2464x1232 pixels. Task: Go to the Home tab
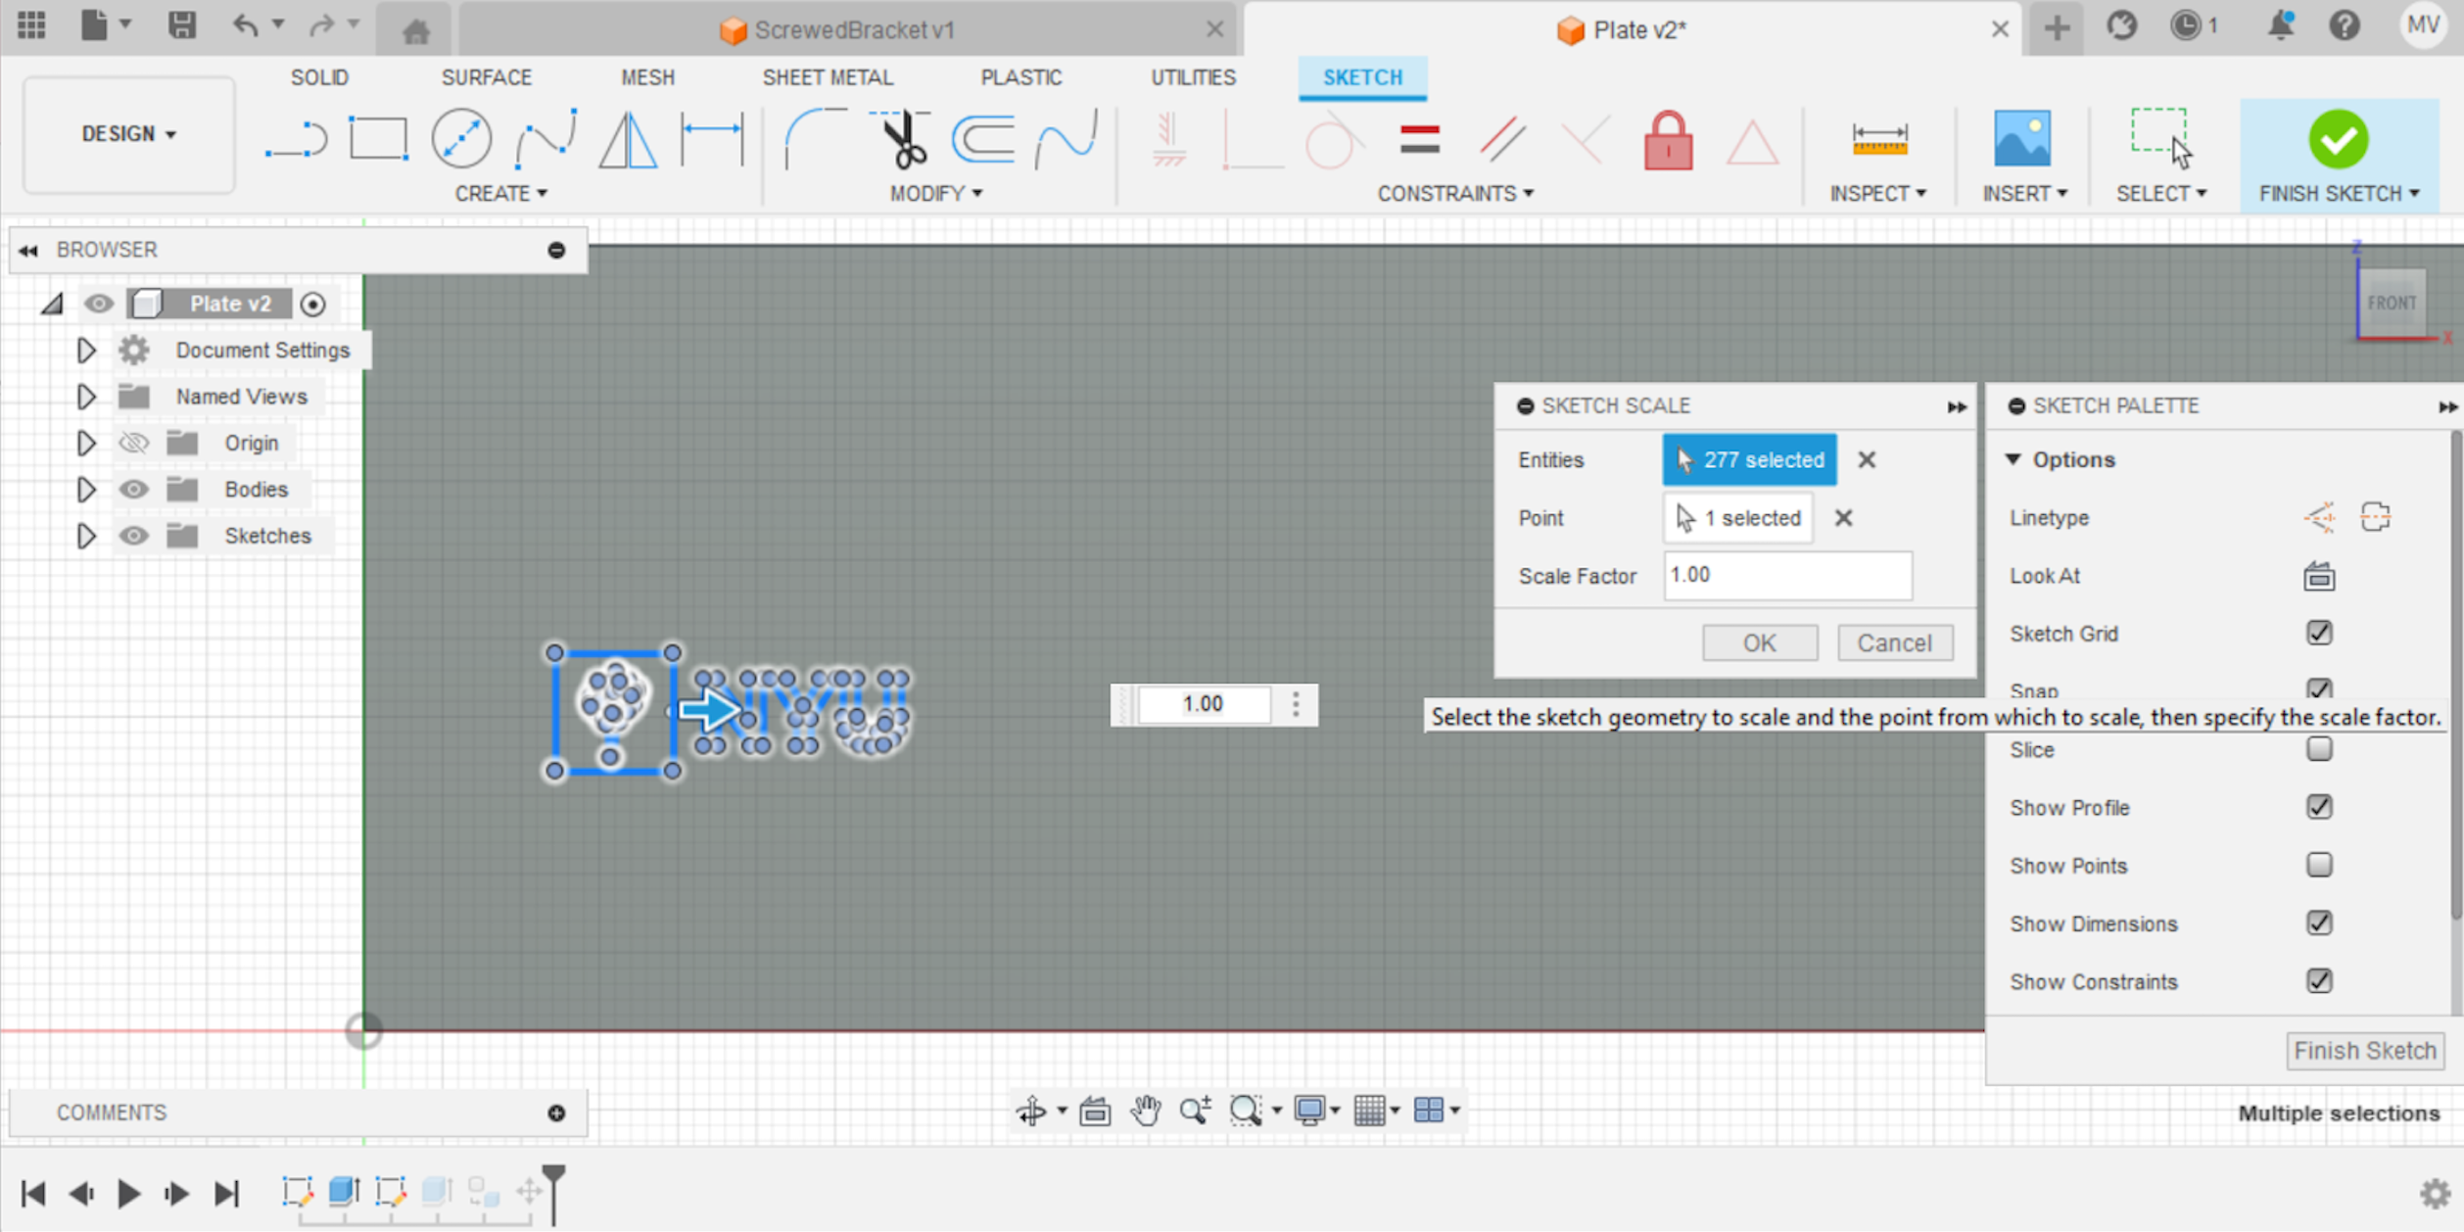(x=416, y=31)
